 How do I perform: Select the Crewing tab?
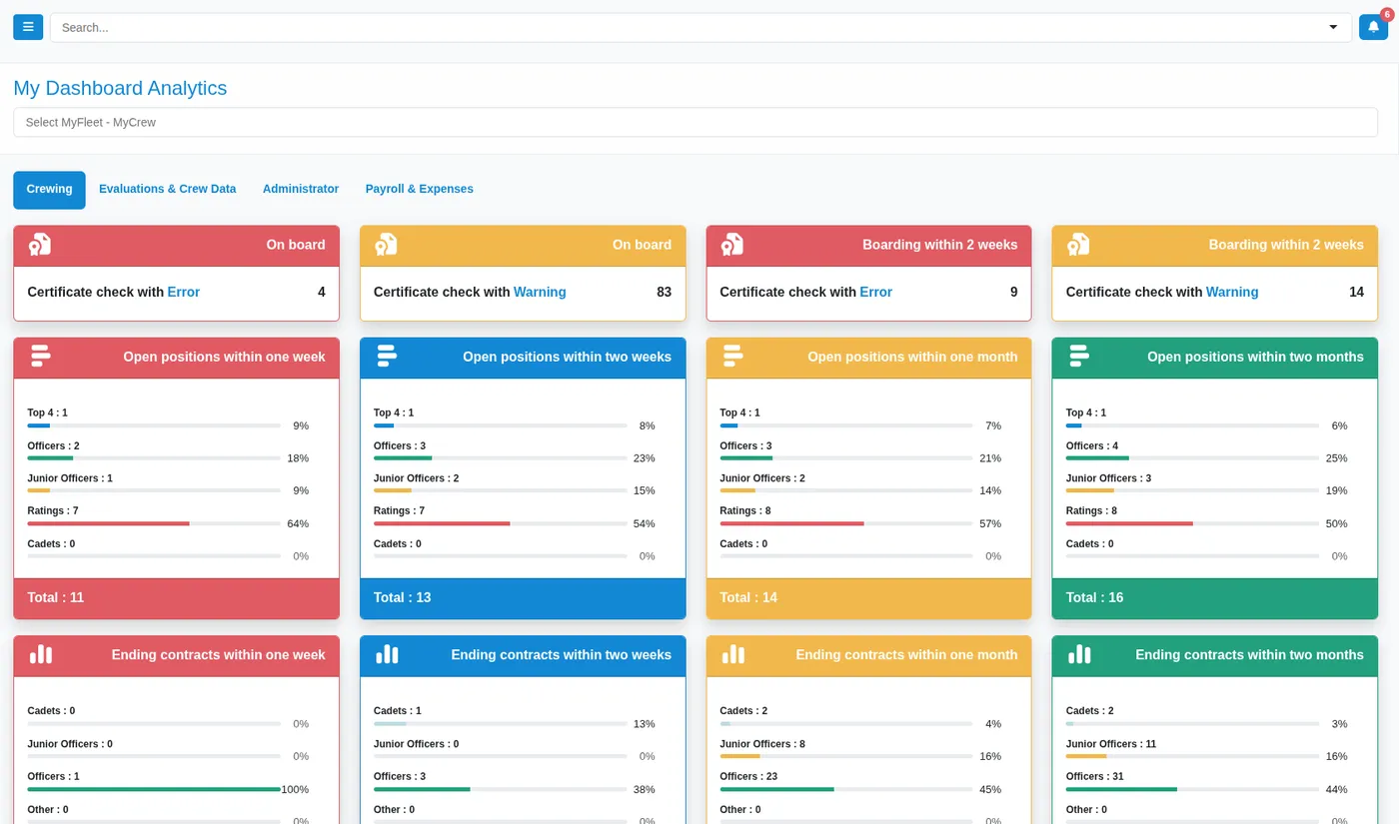pyautogui.click(x=49, y=190)
